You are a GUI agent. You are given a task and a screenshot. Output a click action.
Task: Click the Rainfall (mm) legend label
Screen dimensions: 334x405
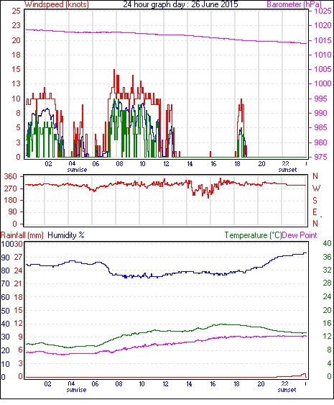pyautogui.click(x=22, y=235)
